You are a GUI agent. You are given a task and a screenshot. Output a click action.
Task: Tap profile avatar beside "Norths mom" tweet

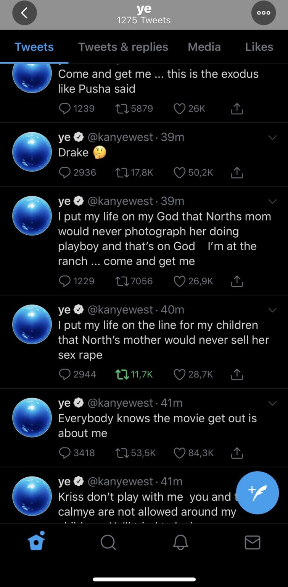(x=32, y=216)
